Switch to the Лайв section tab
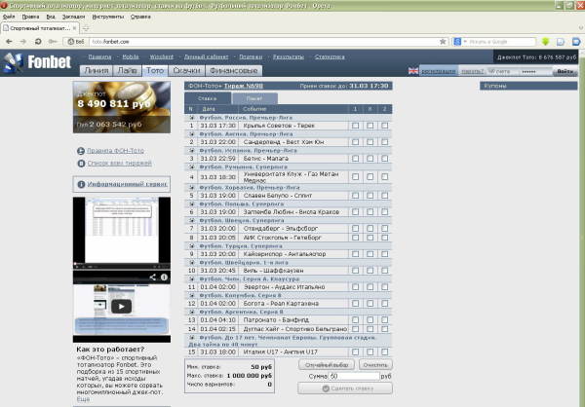 pyautogui.click(x=127, y=71)
